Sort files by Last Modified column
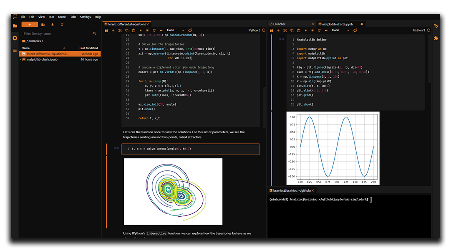Screen dimensions: 451x251 (x=88, y=48)
